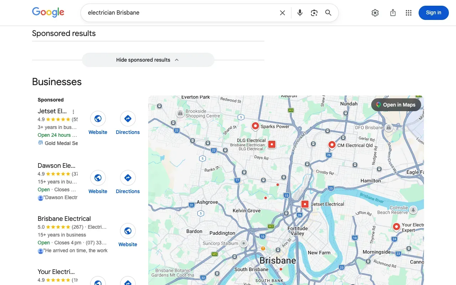
Task: Select the DLG Electrical map pin
Action: (272, 144)
